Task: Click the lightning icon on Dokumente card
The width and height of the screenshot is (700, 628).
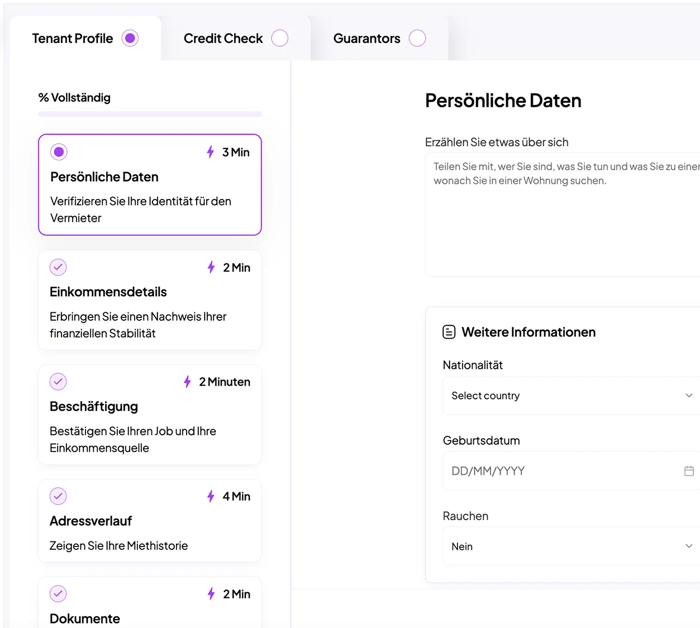Action: [210, 594]
